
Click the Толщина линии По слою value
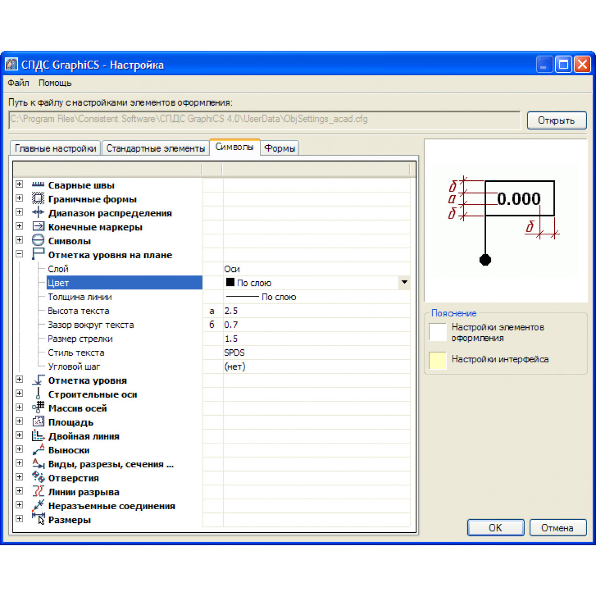click(261, 297)
